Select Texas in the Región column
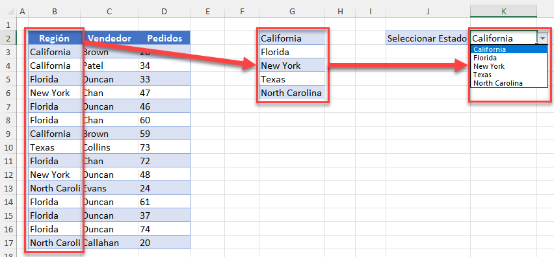The image size is (554, 257). click(x=55, y=147)
